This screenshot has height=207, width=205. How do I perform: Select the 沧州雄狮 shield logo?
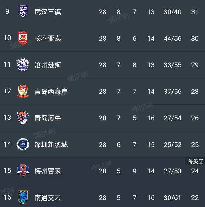tap(23, 64)
